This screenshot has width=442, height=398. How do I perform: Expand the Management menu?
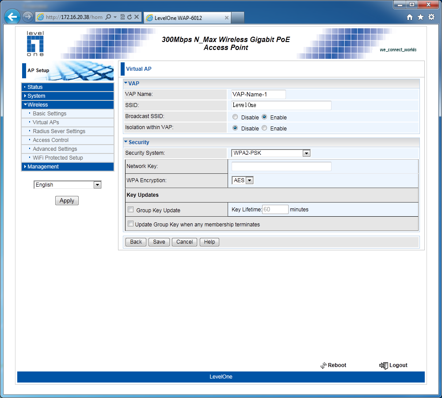[x=68, y=167]
